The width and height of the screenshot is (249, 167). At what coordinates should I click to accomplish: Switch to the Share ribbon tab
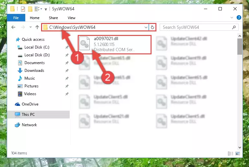click(x=53, y=18)
